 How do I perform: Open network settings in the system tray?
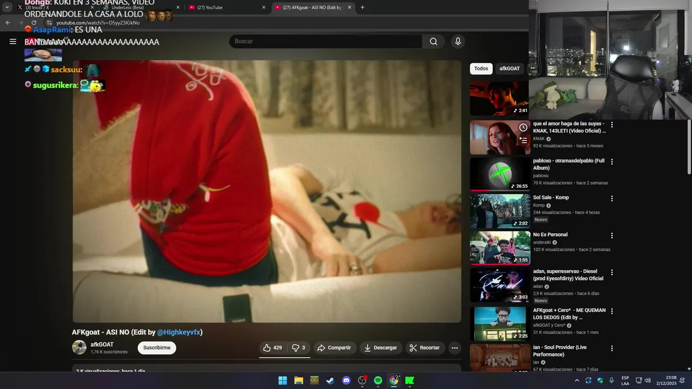click(x=638, y=380)
